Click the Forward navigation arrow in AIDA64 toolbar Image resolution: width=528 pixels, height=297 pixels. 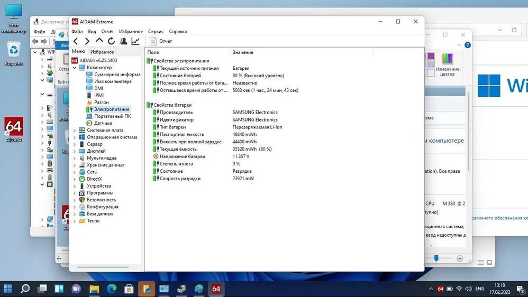87,41
